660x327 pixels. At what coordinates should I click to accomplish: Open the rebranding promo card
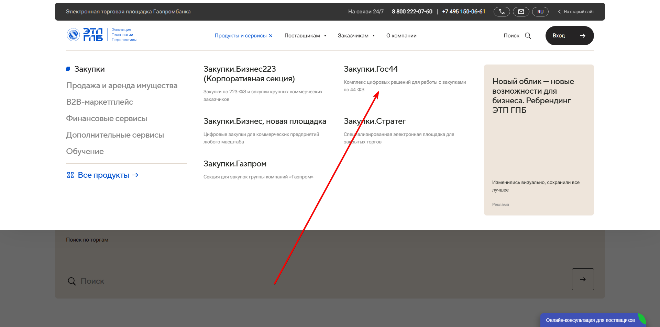click(x=539, y=140)
